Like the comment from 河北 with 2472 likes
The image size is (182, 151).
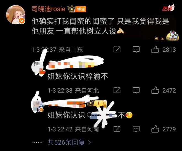[x=155, y=90]
